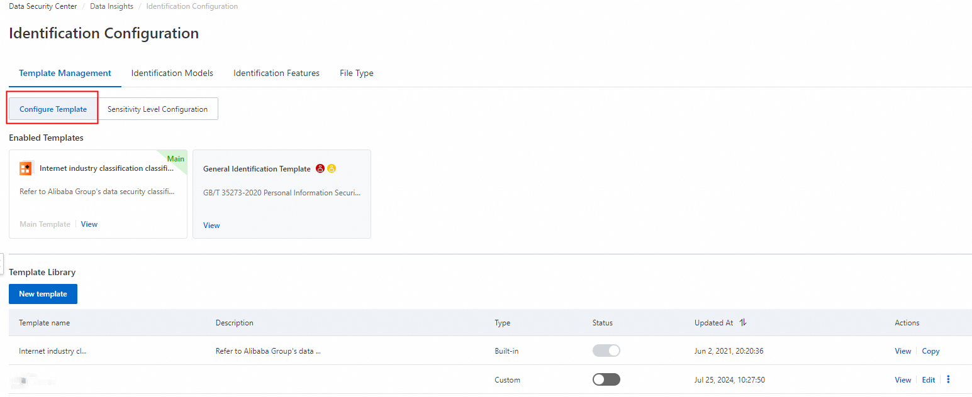This screenshot has height=397, width=972.
Task: Open the Identification Features tab
Action: pyautogui.click(x=276, y=73)
